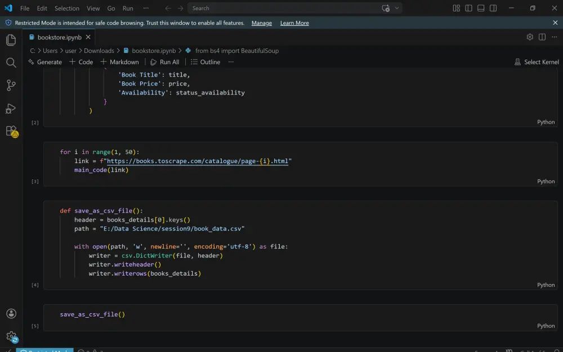563x352 pixels.
Task: Click Select Kernel button
Action: click(537, 62)
